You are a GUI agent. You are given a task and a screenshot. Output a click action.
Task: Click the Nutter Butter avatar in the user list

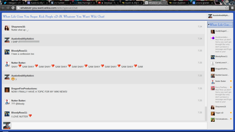(213, 82)
